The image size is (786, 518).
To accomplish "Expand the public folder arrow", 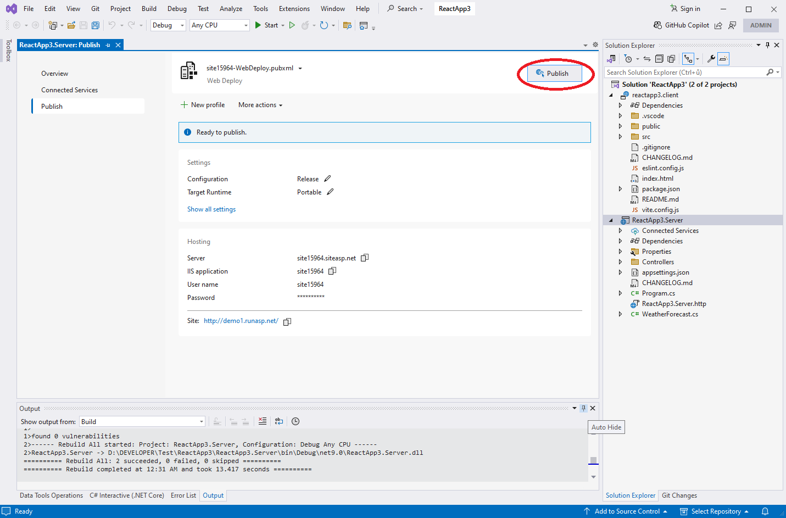I will pyautogui.click(x=621, y=126).
